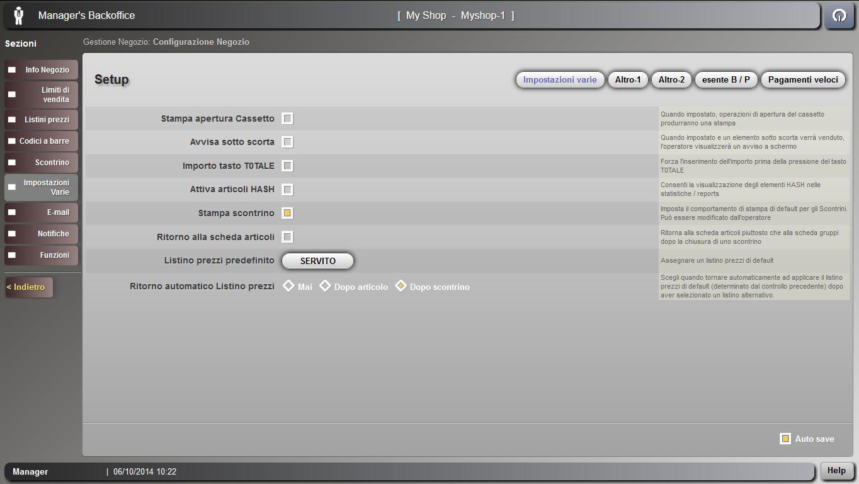
Task: Open the SERVITO price list selector
Action: coord(318,260)
